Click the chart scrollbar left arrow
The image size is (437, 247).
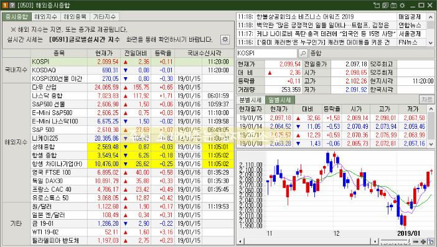tap(240, 241)
